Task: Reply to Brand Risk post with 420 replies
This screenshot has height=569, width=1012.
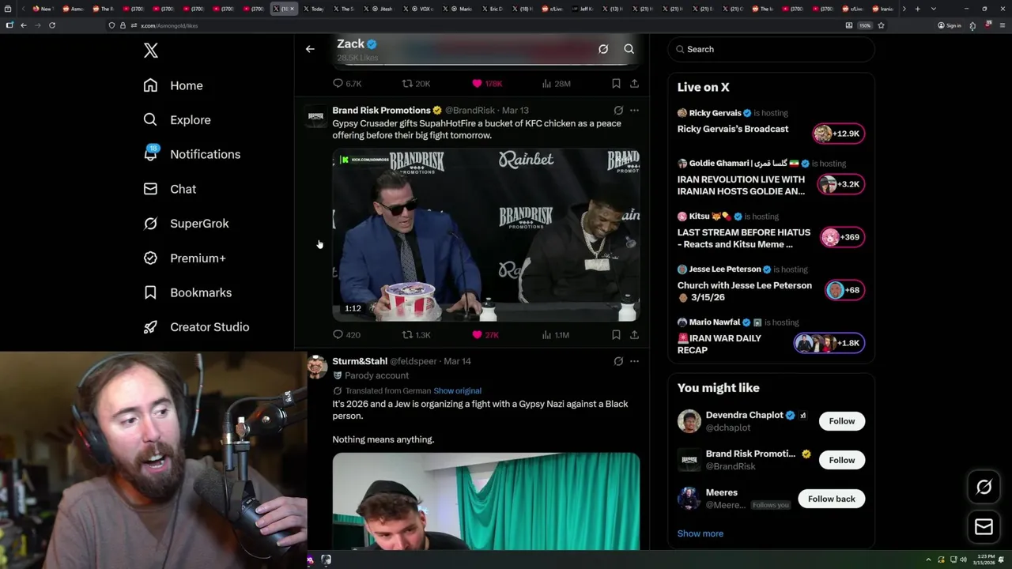Action: pos(347,335)
